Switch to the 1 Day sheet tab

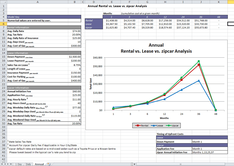[x=18, y=164]
